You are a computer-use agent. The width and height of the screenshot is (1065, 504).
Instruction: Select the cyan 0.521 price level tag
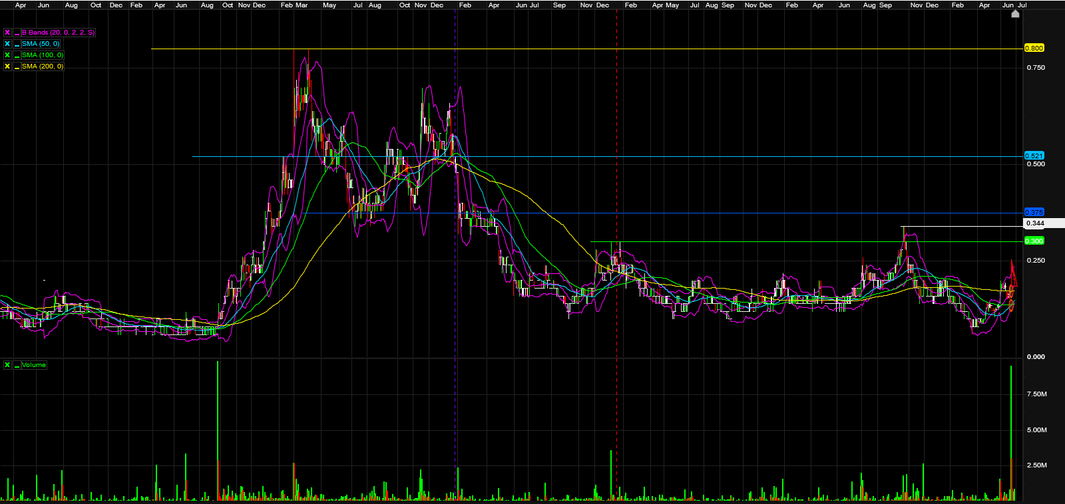pyautogui.click(x=1034, y=156)
